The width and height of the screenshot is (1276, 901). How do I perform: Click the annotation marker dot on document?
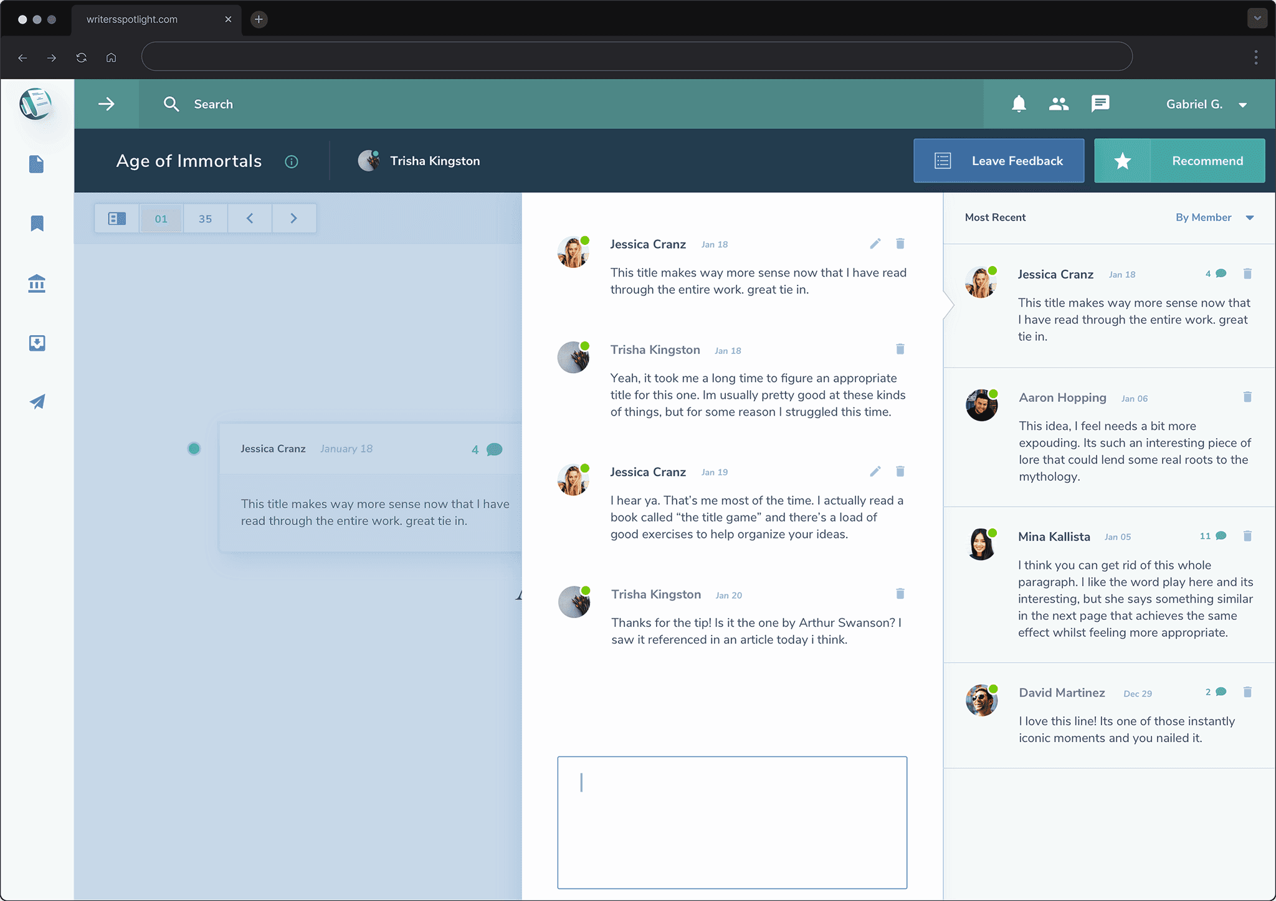[x=194, y=449]
